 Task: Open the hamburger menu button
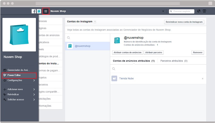pyautogui.click(x=46, y=11)
